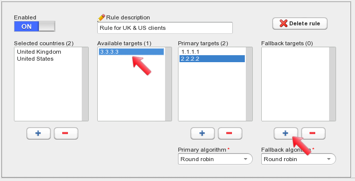Select United States in Selected countries
This screenshot has height=181, width=355.
(x=35, y=59)
